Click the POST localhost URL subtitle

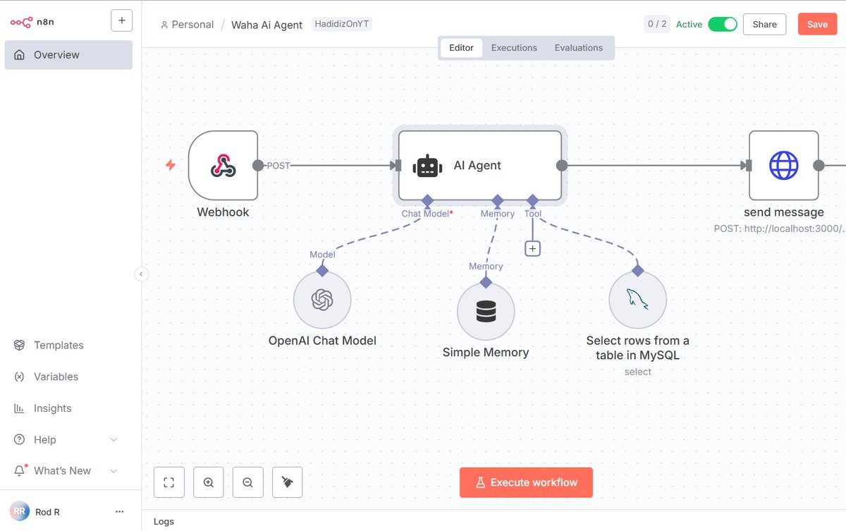click(780, 228)
